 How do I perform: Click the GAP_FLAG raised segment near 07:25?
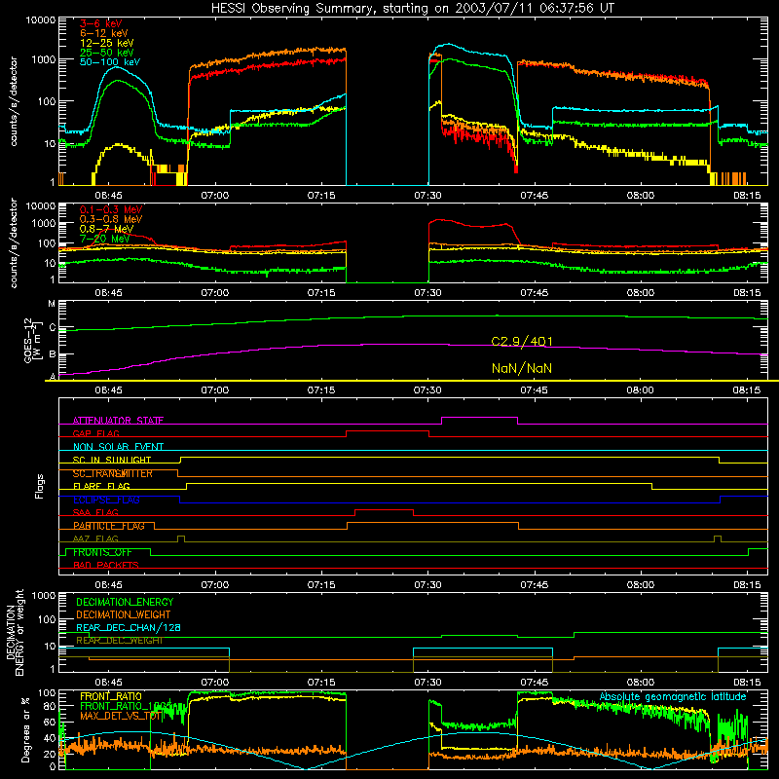coord(387,431)
